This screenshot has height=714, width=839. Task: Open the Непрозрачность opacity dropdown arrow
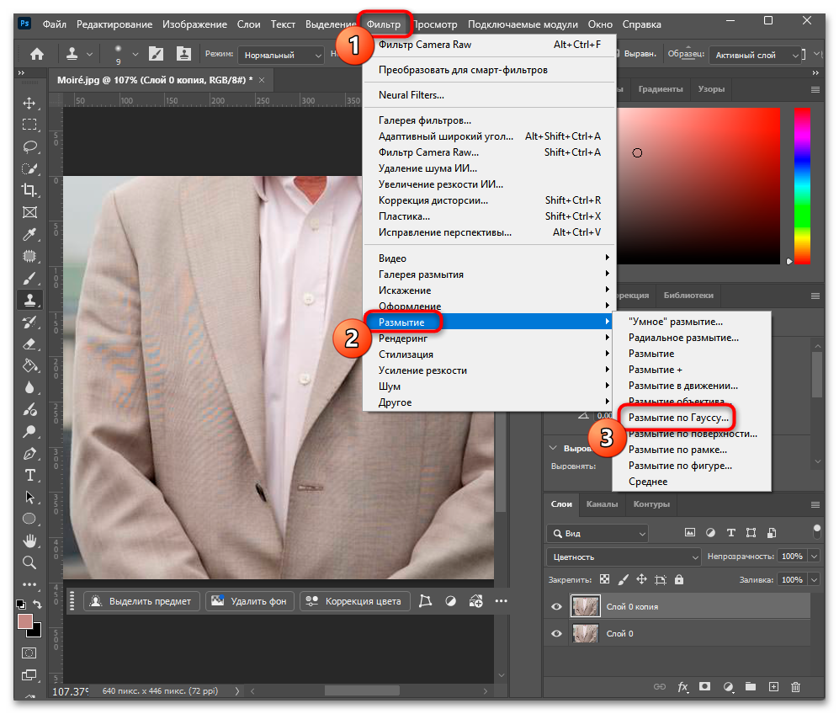tap(814, 557)
